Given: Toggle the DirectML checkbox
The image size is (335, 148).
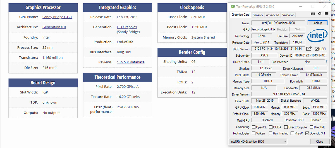Looking at the screenshot, I should tap(311, 127).
